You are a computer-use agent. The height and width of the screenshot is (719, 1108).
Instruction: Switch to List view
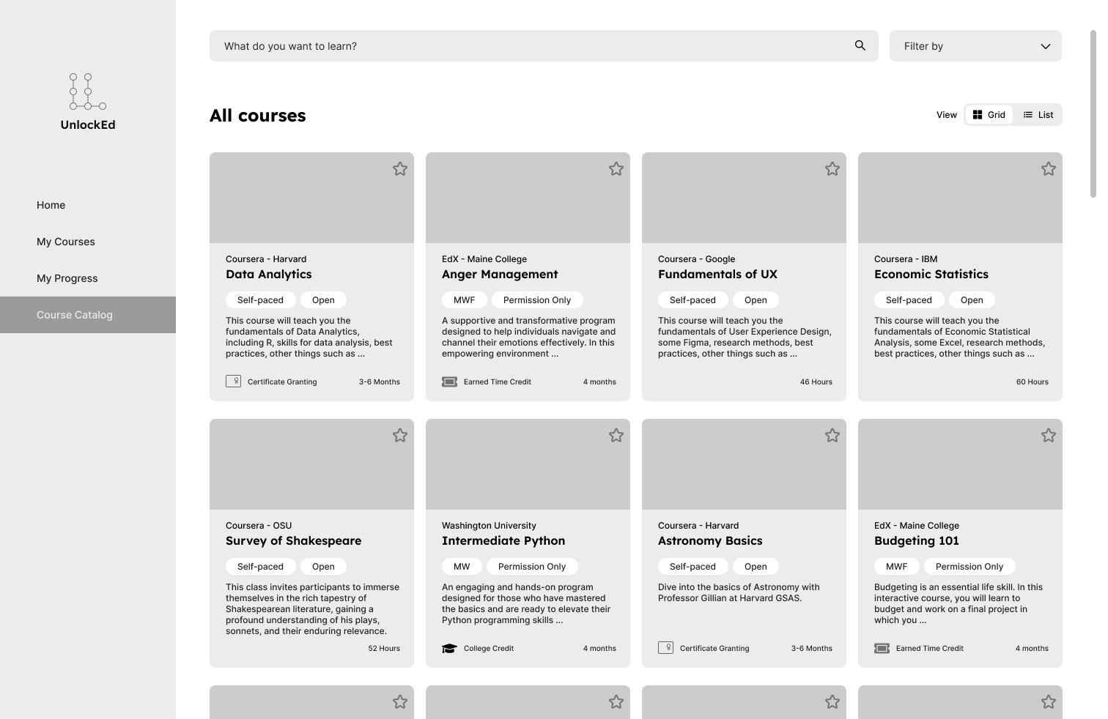(1038, 114)
